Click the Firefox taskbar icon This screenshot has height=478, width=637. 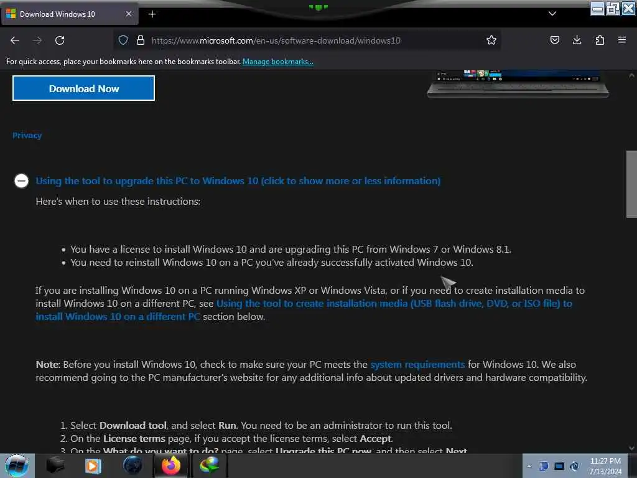click(x=171, y=466)
